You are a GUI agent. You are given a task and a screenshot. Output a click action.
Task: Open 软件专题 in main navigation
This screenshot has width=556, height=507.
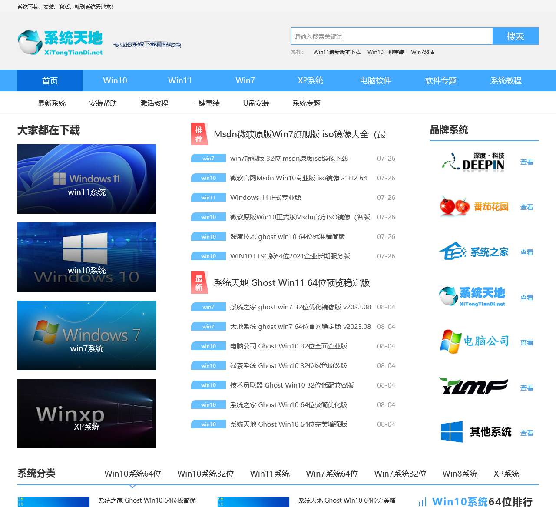tap(441, 80)
